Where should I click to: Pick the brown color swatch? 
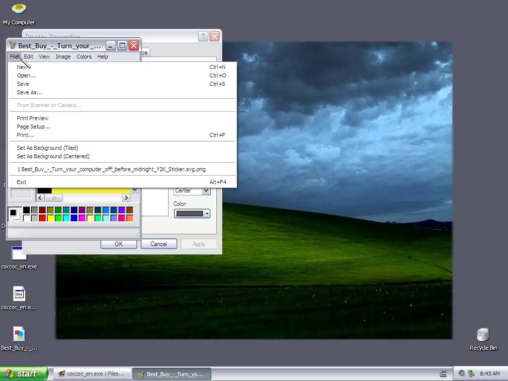(x=129, y=210)
